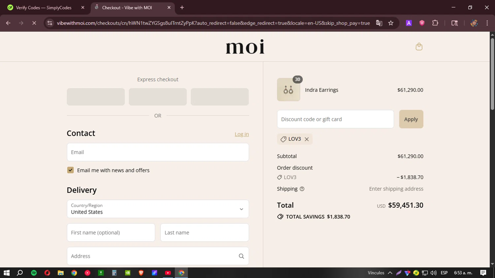
Task: Click the Last name field
Action: [205, 232]
